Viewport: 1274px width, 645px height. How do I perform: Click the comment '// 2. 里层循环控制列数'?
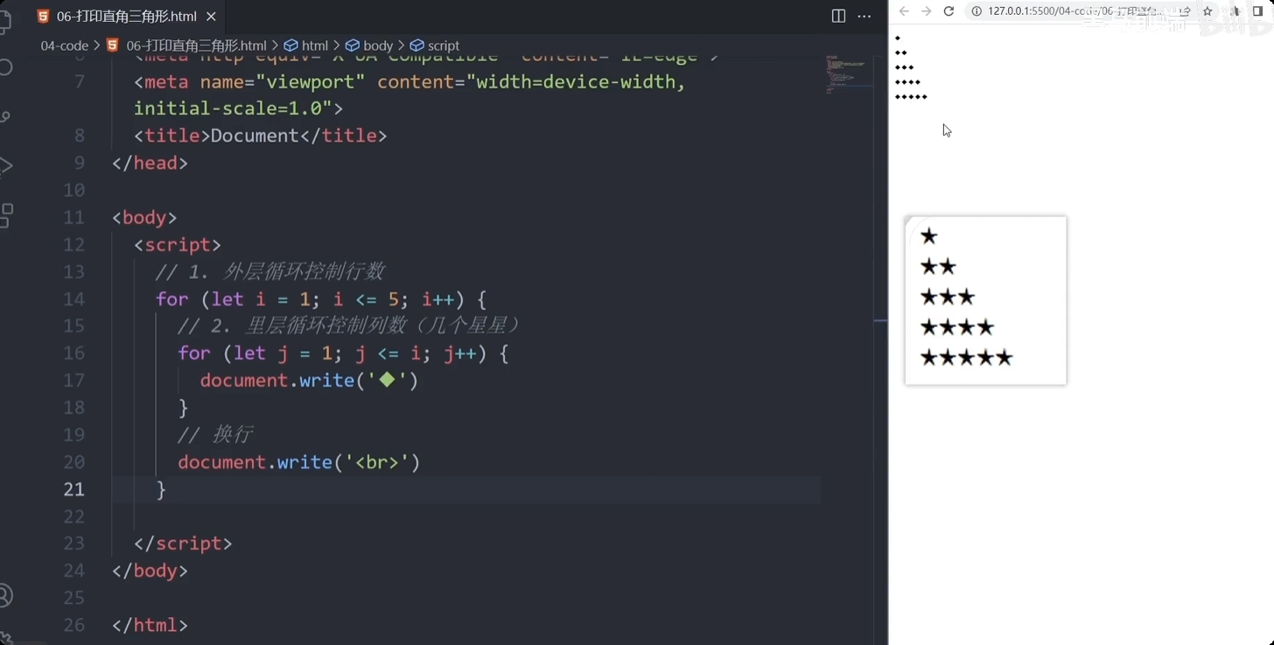click(349, 326)
